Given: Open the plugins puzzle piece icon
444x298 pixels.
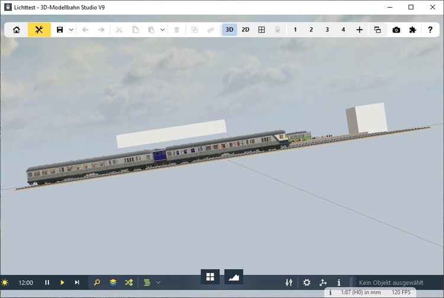Looking at the screenshot, I should click(413, 30).
